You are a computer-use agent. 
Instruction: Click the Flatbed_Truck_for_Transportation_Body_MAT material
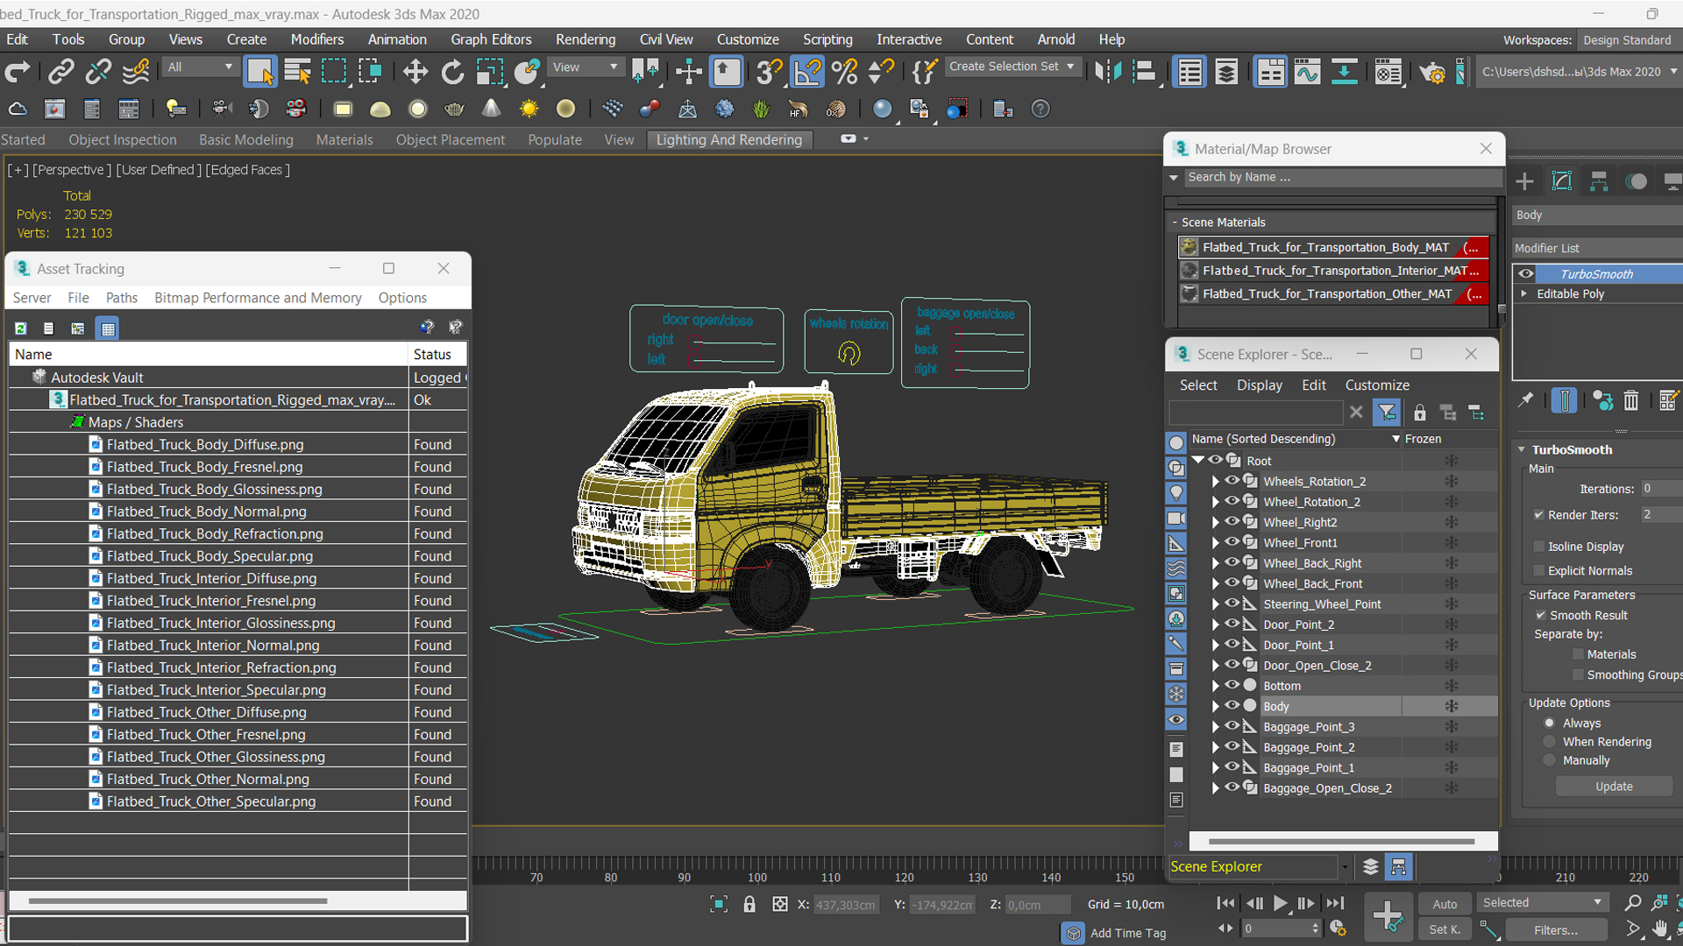[x=1333, y=247]
